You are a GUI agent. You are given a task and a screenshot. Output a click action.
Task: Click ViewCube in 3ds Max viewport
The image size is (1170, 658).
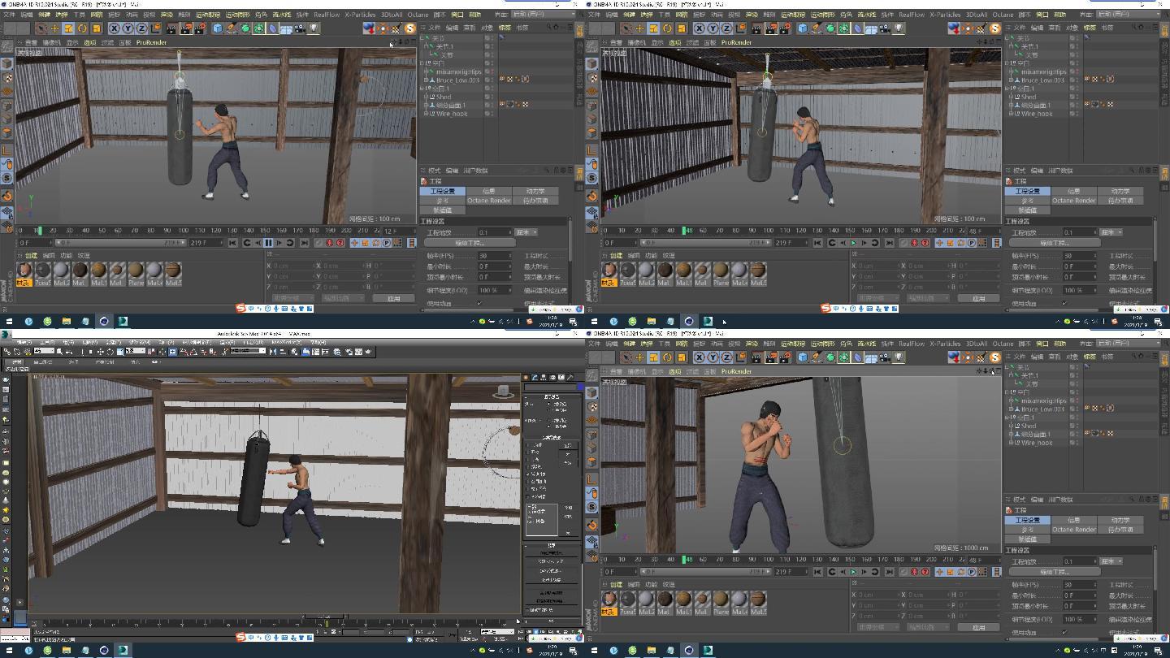coord(503,392)
